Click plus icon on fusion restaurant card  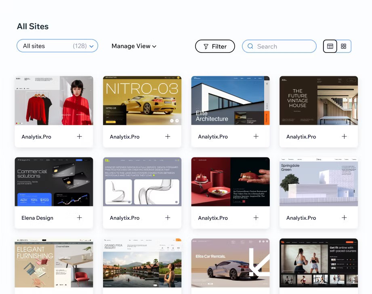[256, 218]
